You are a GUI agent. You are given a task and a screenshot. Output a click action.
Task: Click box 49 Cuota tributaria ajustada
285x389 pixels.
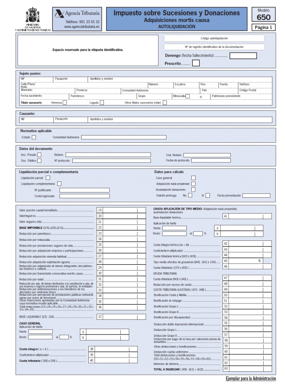pos(247,289)
